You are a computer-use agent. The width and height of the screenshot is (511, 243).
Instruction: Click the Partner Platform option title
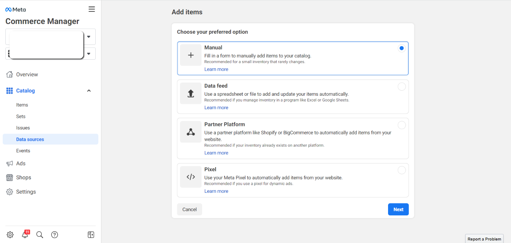point(225,124)
